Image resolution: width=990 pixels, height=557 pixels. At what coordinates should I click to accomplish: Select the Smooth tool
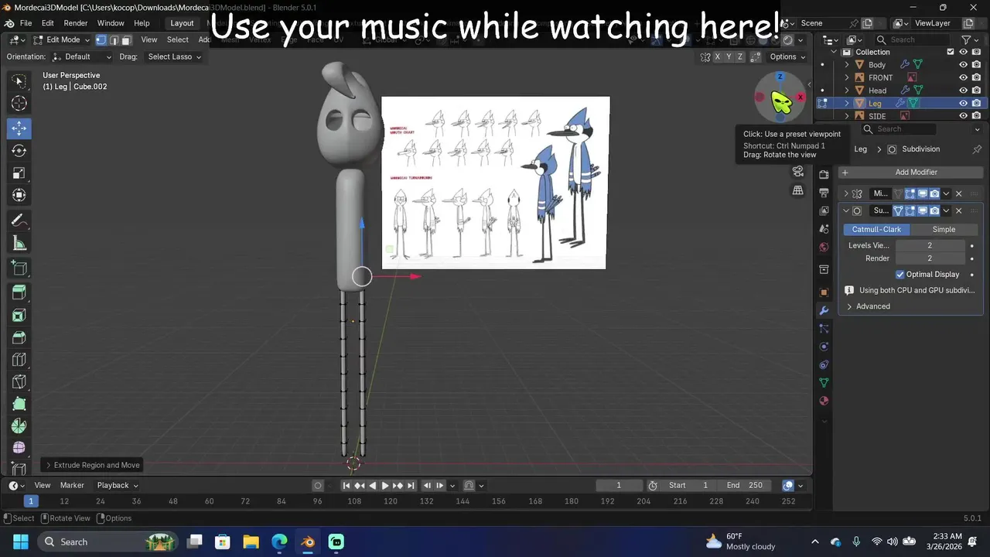click(19, 448)
